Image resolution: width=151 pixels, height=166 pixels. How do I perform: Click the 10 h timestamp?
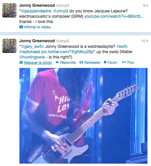[x=145, y=41]
